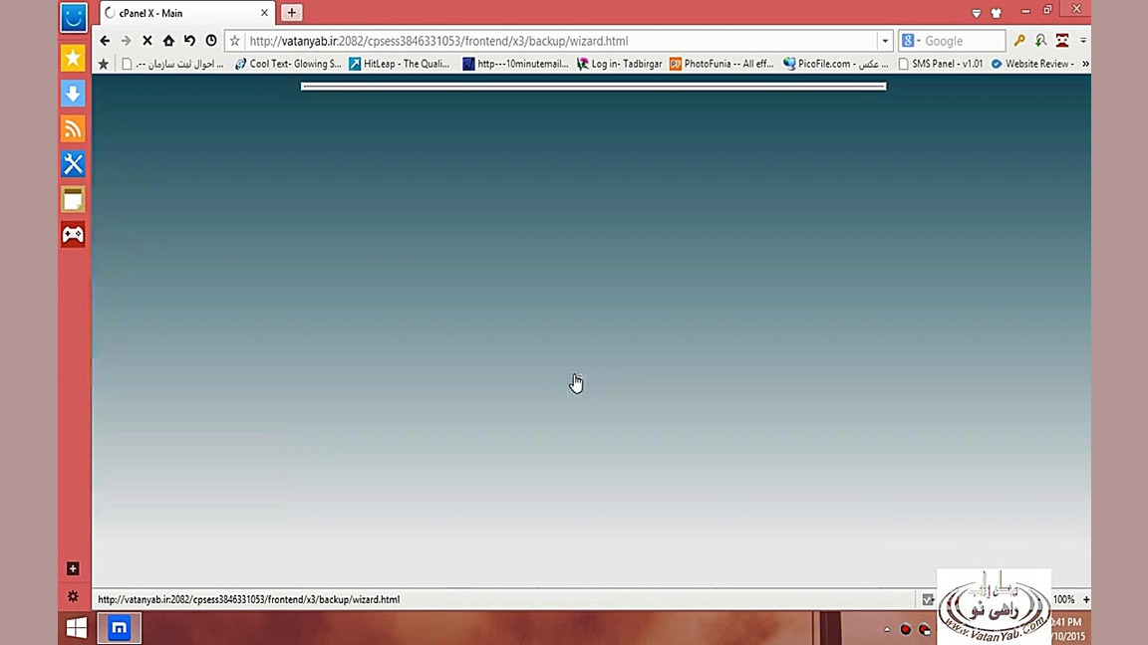Click the undo closed tab arrow
Image resolution: width=1148 pixels, height=645 pixels.
point(189,41)
